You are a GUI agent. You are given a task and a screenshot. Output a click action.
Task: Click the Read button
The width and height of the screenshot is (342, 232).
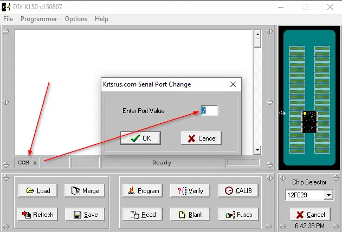[143, 214]
